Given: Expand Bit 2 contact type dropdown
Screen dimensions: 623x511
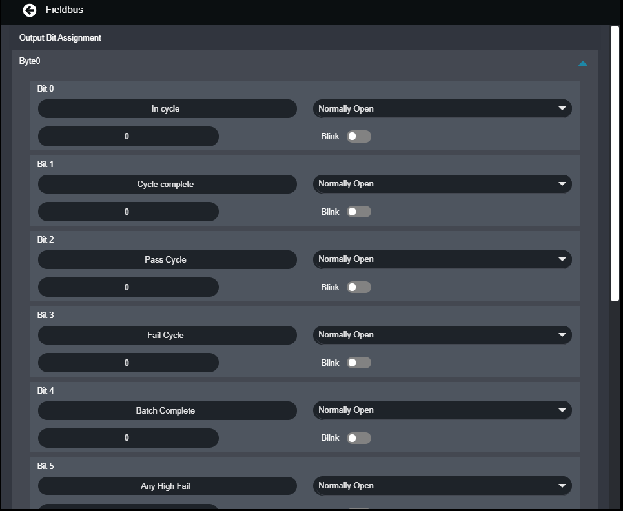Looking at the screenshot, I should pos(442,259).
